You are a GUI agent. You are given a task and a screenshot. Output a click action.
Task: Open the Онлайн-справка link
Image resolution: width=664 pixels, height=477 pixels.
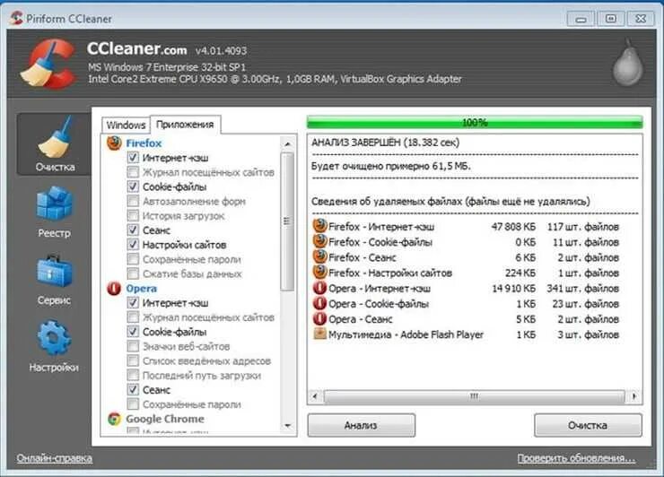[55, 458]
